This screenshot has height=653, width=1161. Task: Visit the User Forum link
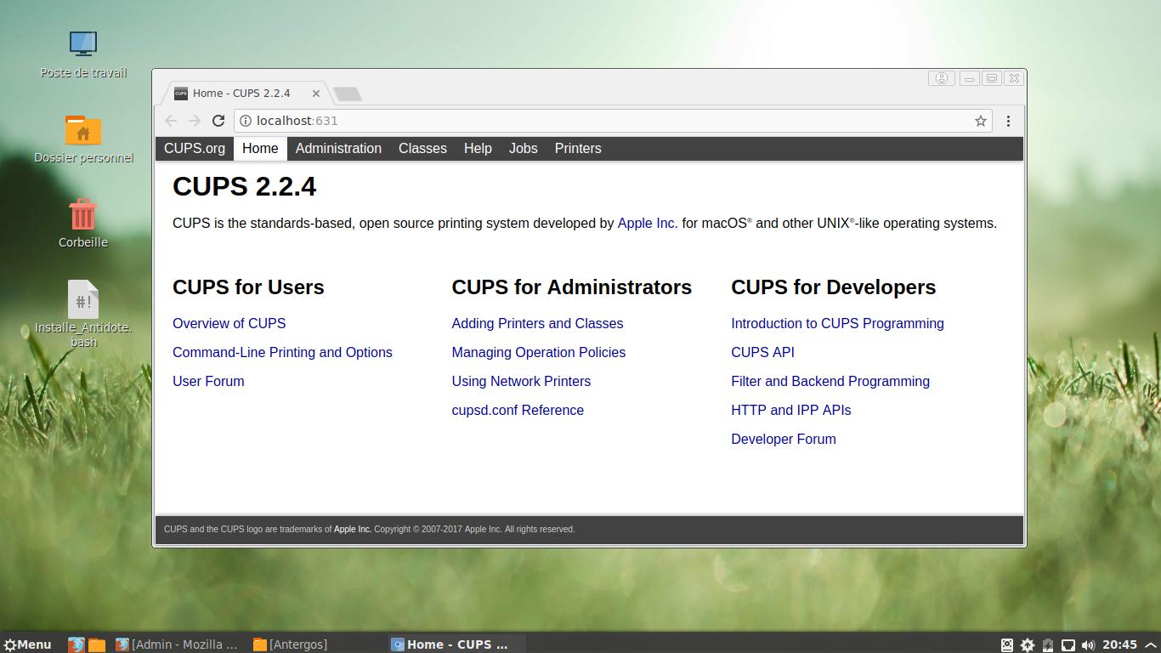[x=208, y=381]
